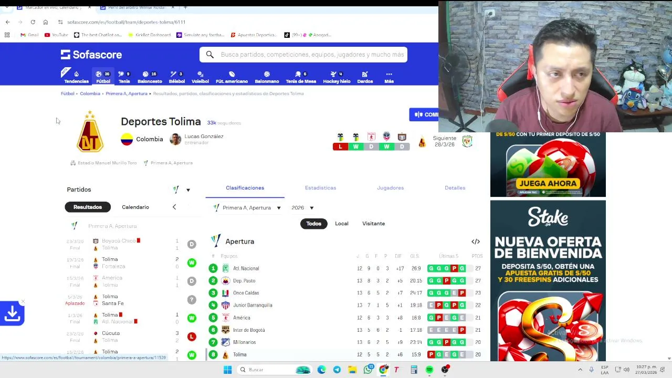This screenshot has height=378, width=672.
Task: Click JUEGA AHORA on the ad banner
Action: (x=548, y=184)
